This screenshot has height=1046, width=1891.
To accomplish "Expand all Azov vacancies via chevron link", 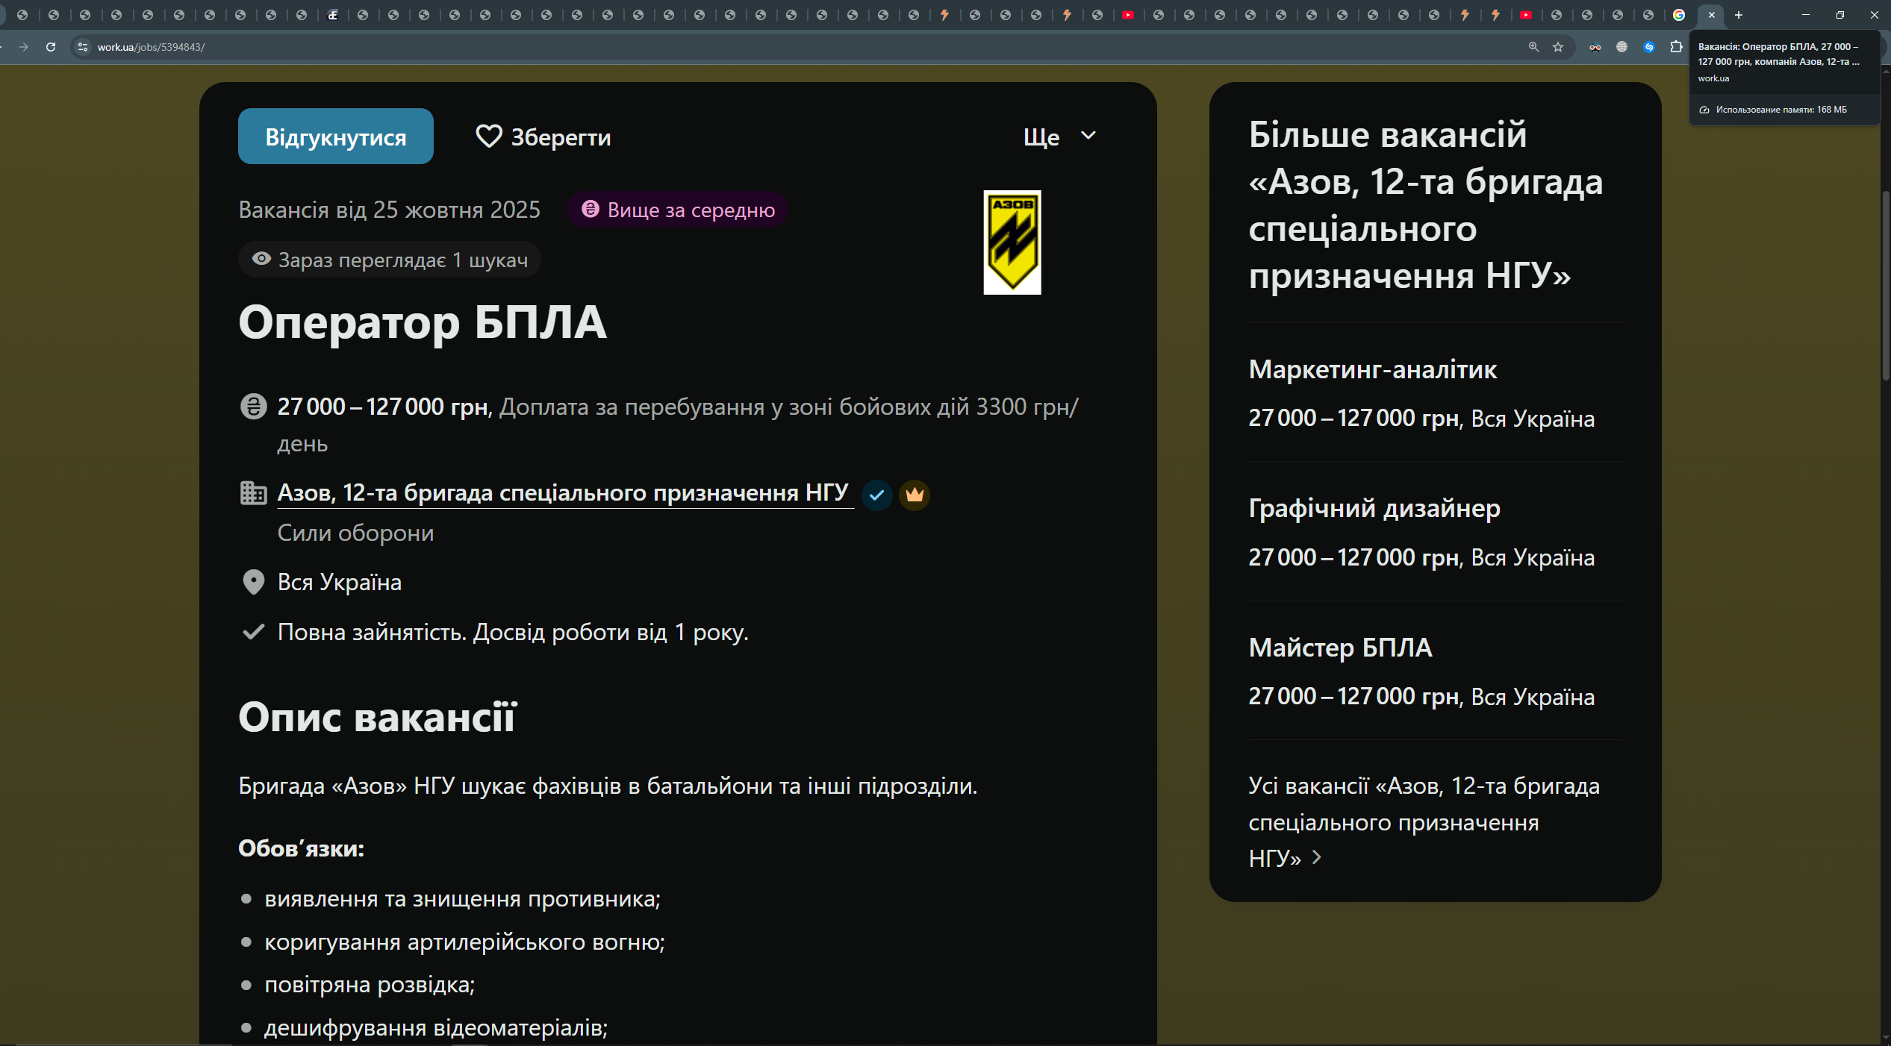I will (1317, 858).
